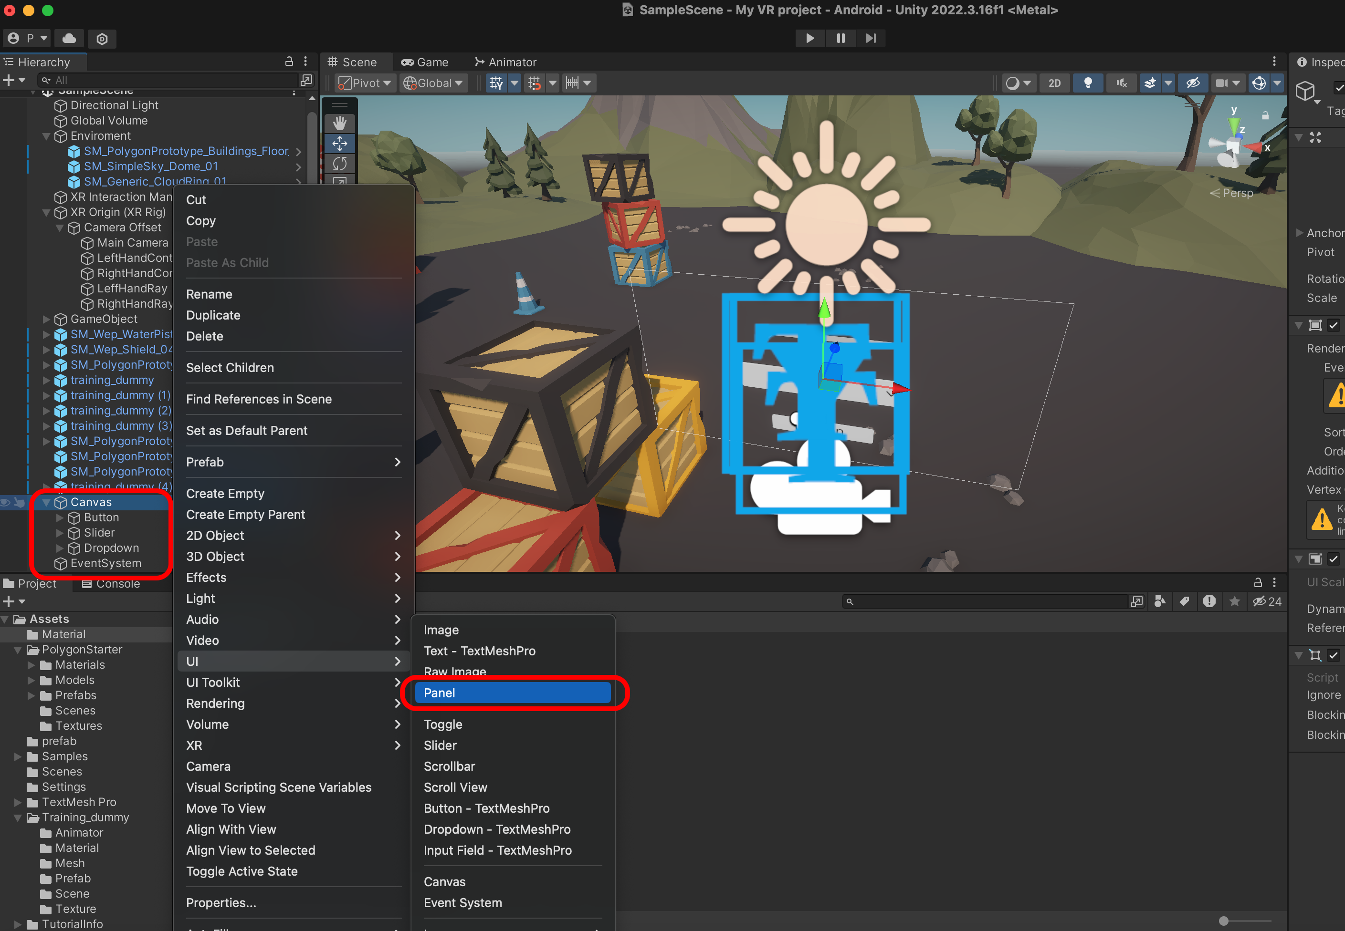The width and height of the screenshot is (1345, 931).
Task: Open the Pivot dropdown
Action: 366,83
